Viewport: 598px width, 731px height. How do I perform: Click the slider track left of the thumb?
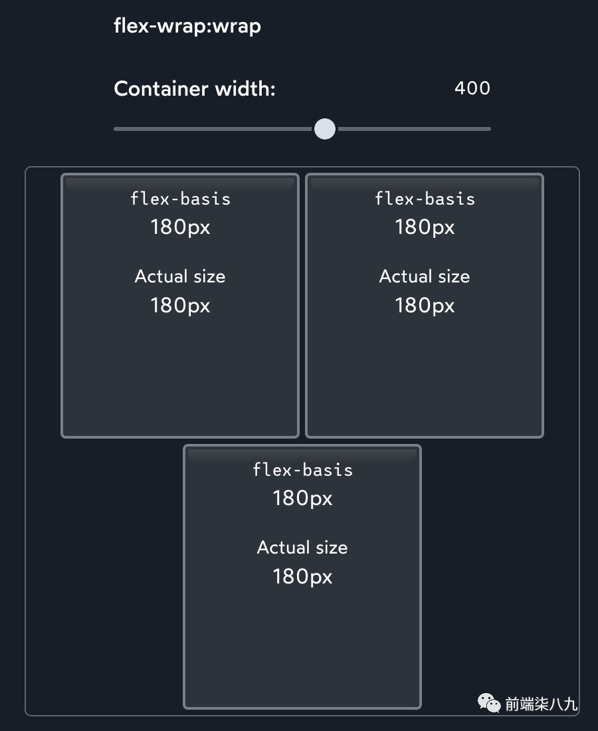click(x=213, y=129)
